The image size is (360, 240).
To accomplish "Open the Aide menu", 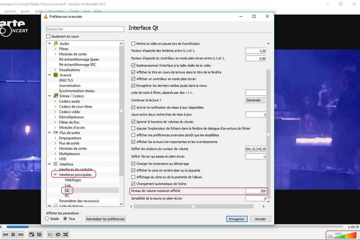I will point(98,11).
